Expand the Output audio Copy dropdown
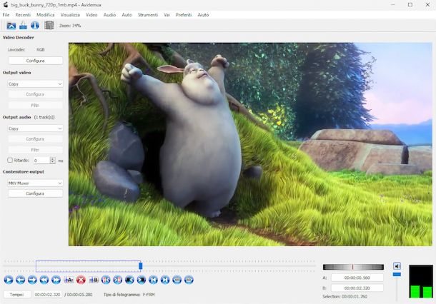 [x=35, y=128]
